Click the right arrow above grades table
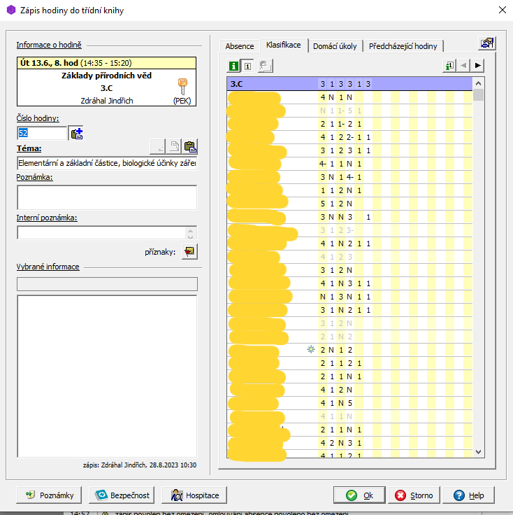 tap(477, 65)
